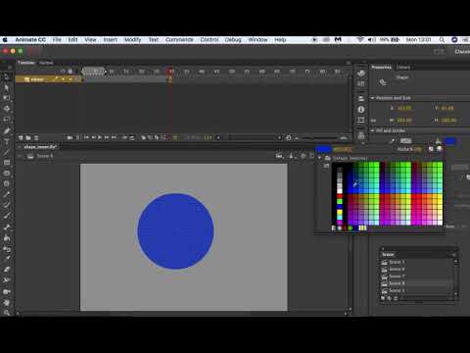The image size is (470, 353).
Task: Add a new scene in Scene panel
Action: 383,298
